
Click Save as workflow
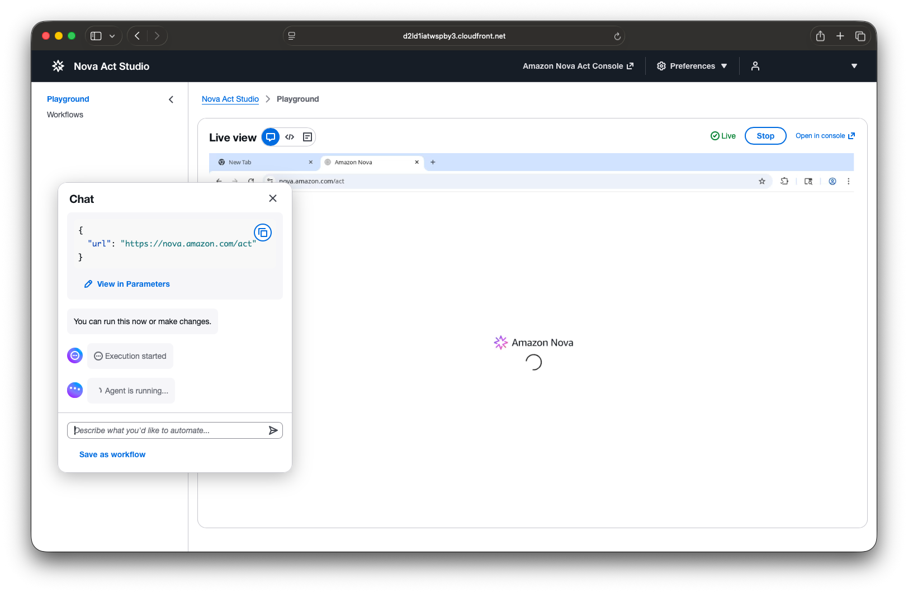[112, 454]
